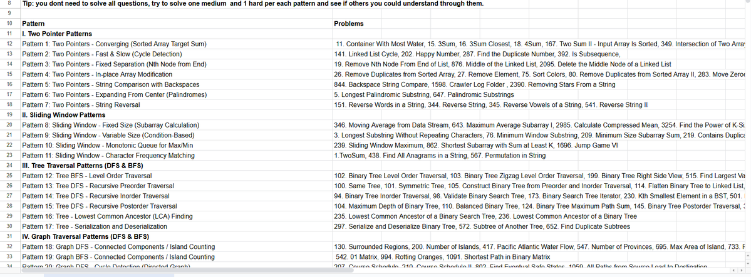The height and width of the screenshot is (277, 751).
Task: Select 'III. Tree Traversal Patterns (DFS & BFS)' heading
Action: click(x=177, y=166)
